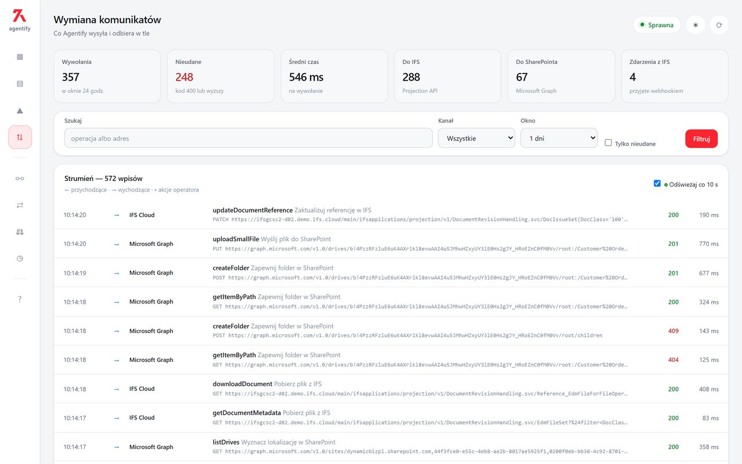Click the Filtruj button
This screenshot has height=464, width=742.
[x=701, y=139]
